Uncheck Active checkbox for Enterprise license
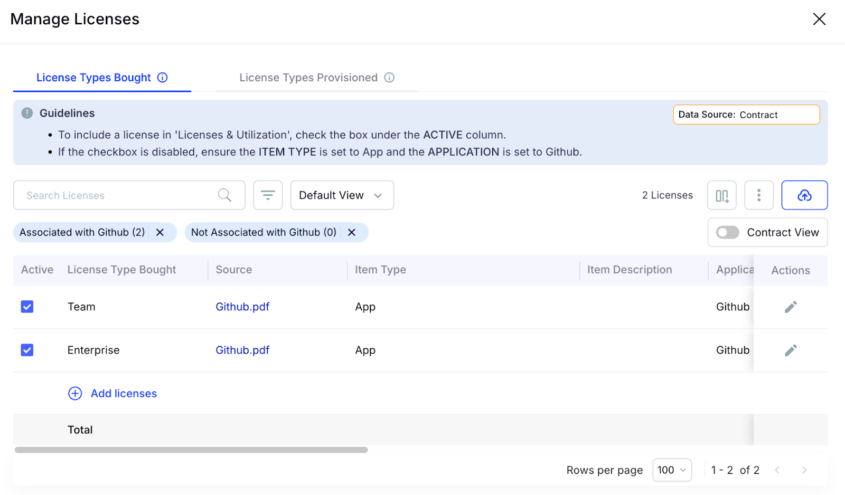 tap(27, 350)
